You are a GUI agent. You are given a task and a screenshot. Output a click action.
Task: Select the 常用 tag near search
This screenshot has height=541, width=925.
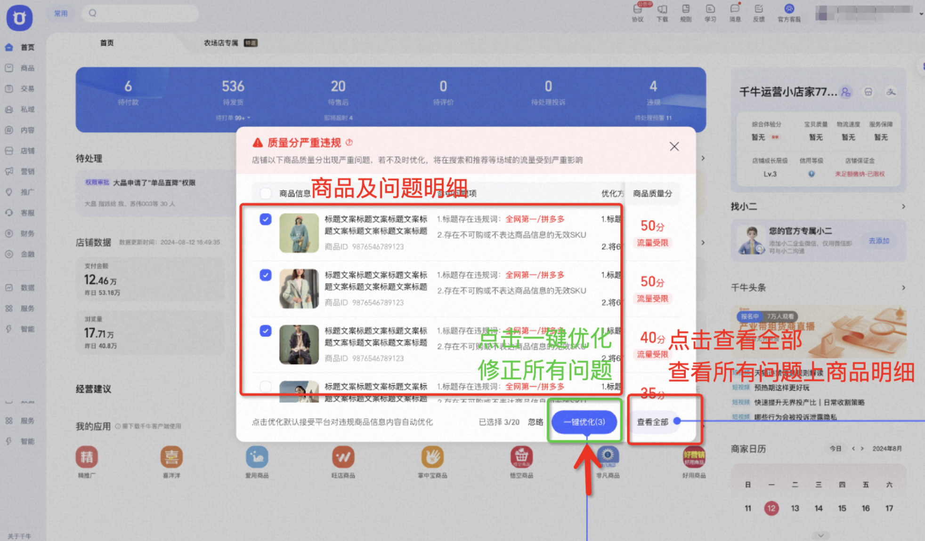pos(61,13)
